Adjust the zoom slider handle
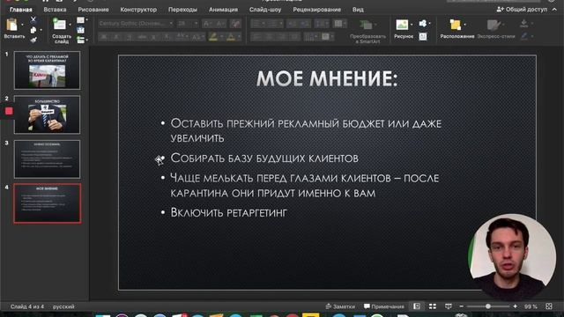Viewport: 564px width, 317px height. [488, 306]
